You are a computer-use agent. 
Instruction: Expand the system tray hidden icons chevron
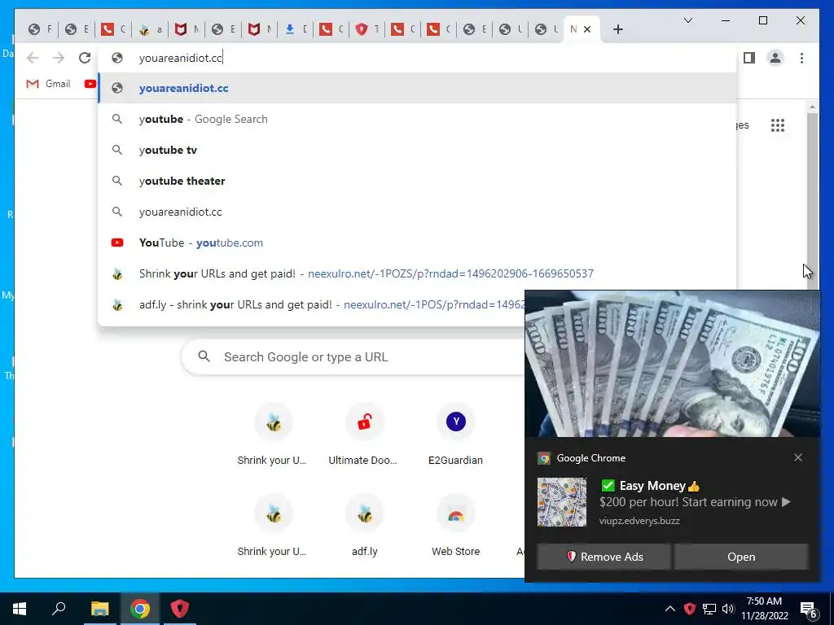(x=670, y=609)
